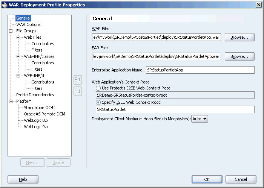Click the Help button
This screenshot has width=264, height=188.
pos(23,179)
